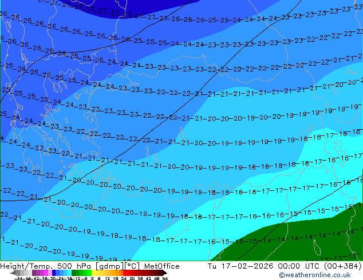Select bright yellow swatch in temperature legend
The width and height of the screenshot is (363, 280).
point(93,273)
